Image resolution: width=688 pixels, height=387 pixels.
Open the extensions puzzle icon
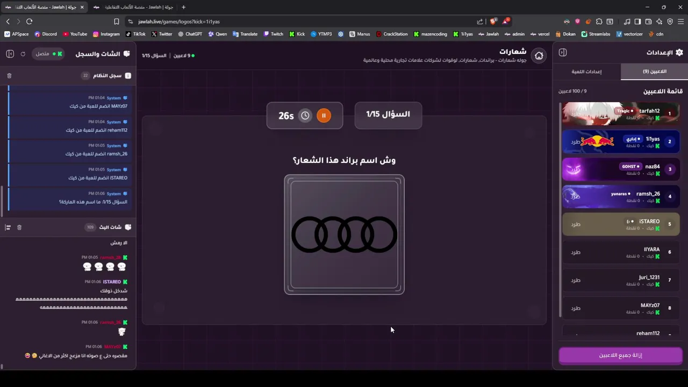pyautogui.click(x=599, y=21)
